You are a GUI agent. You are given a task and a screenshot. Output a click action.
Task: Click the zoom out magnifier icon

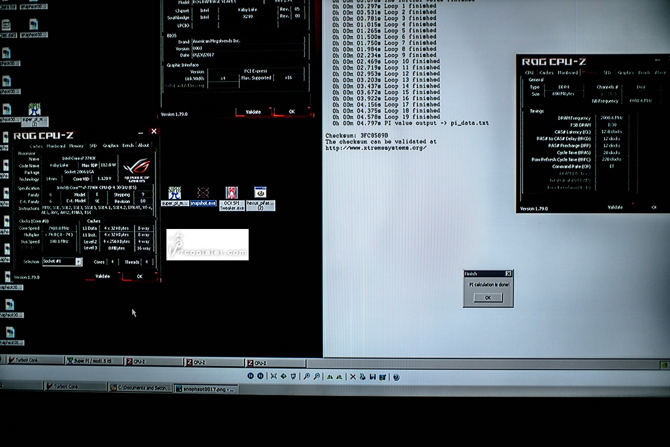317,376
